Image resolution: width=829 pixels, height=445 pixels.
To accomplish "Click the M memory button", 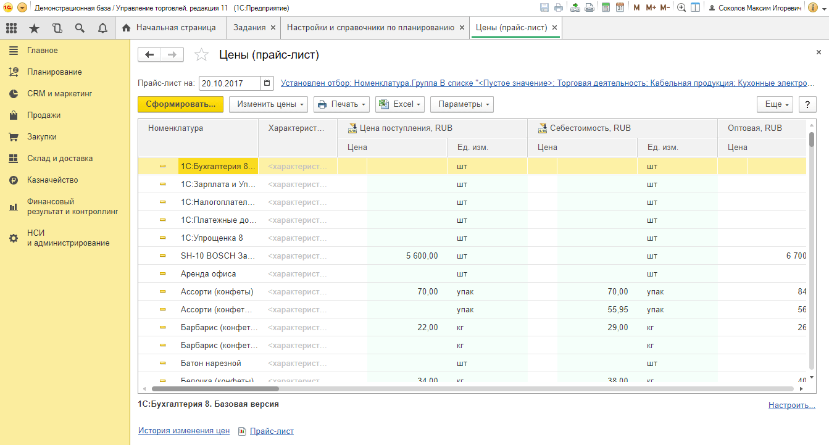I will click(636, 8).
